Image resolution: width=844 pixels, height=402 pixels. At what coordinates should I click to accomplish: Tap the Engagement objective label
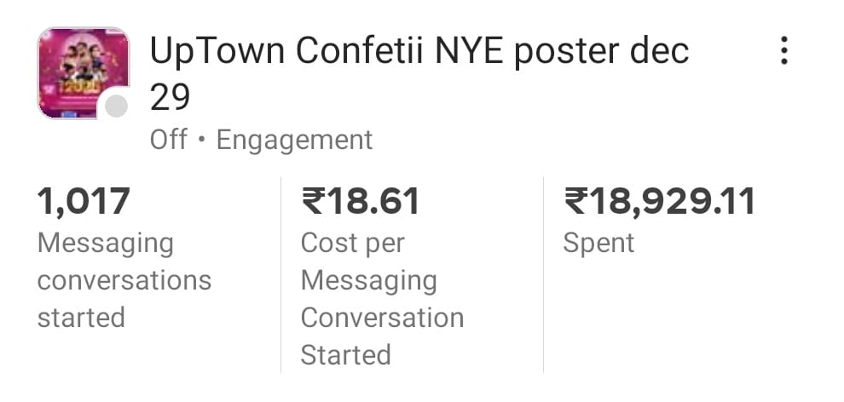[294, 141]
